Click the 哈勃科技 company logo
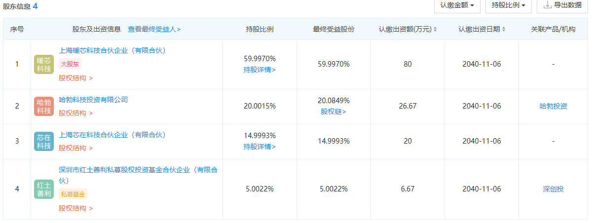Image resolution: width=594 pixels, height=223 pixels. [44, 107]
